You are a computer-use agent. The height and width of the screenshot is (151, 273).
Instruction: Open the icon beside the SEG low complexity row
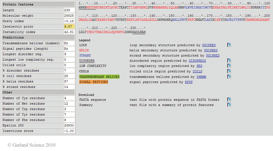[229, 66]
